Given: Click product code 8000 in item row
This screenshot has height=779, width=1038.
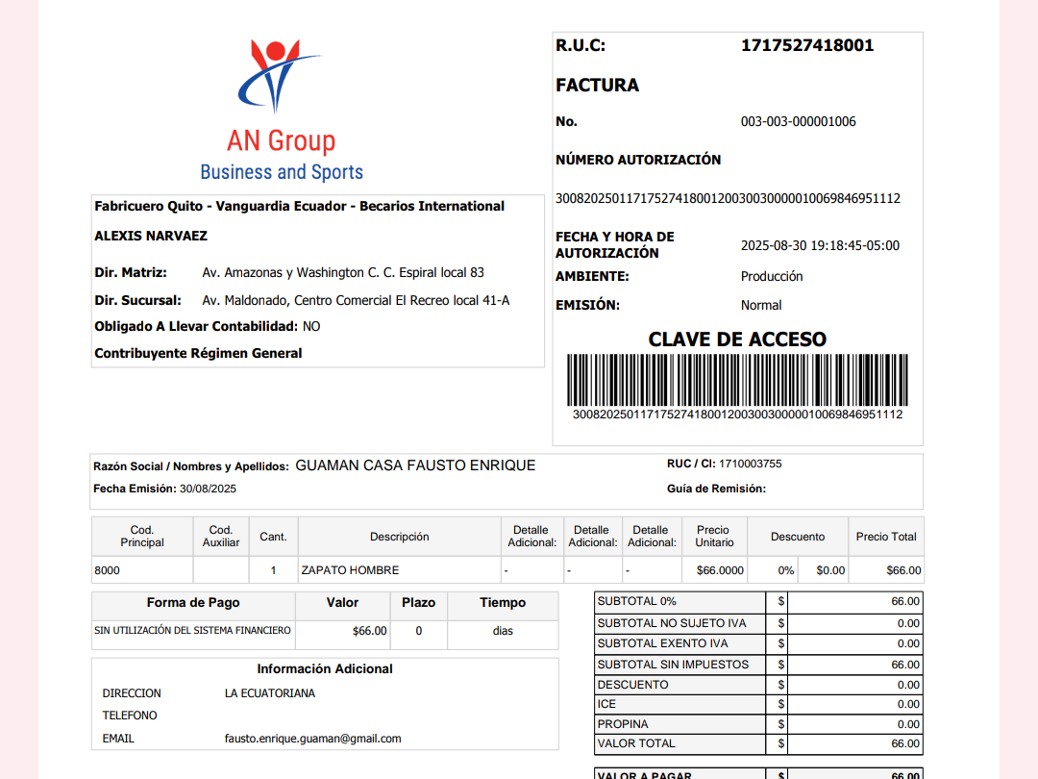Looking at the screenshot, I should click(x=108, y=570).
